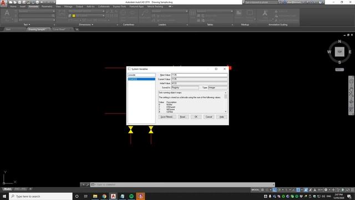Select OSMODE in the variables list
This screenshot has width=355, height=200.
(x=141, y=79)
